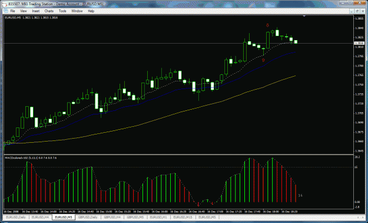Click the MACDcolored indicator label
Screen dimensions: 368x223
[x=31, y=158]
